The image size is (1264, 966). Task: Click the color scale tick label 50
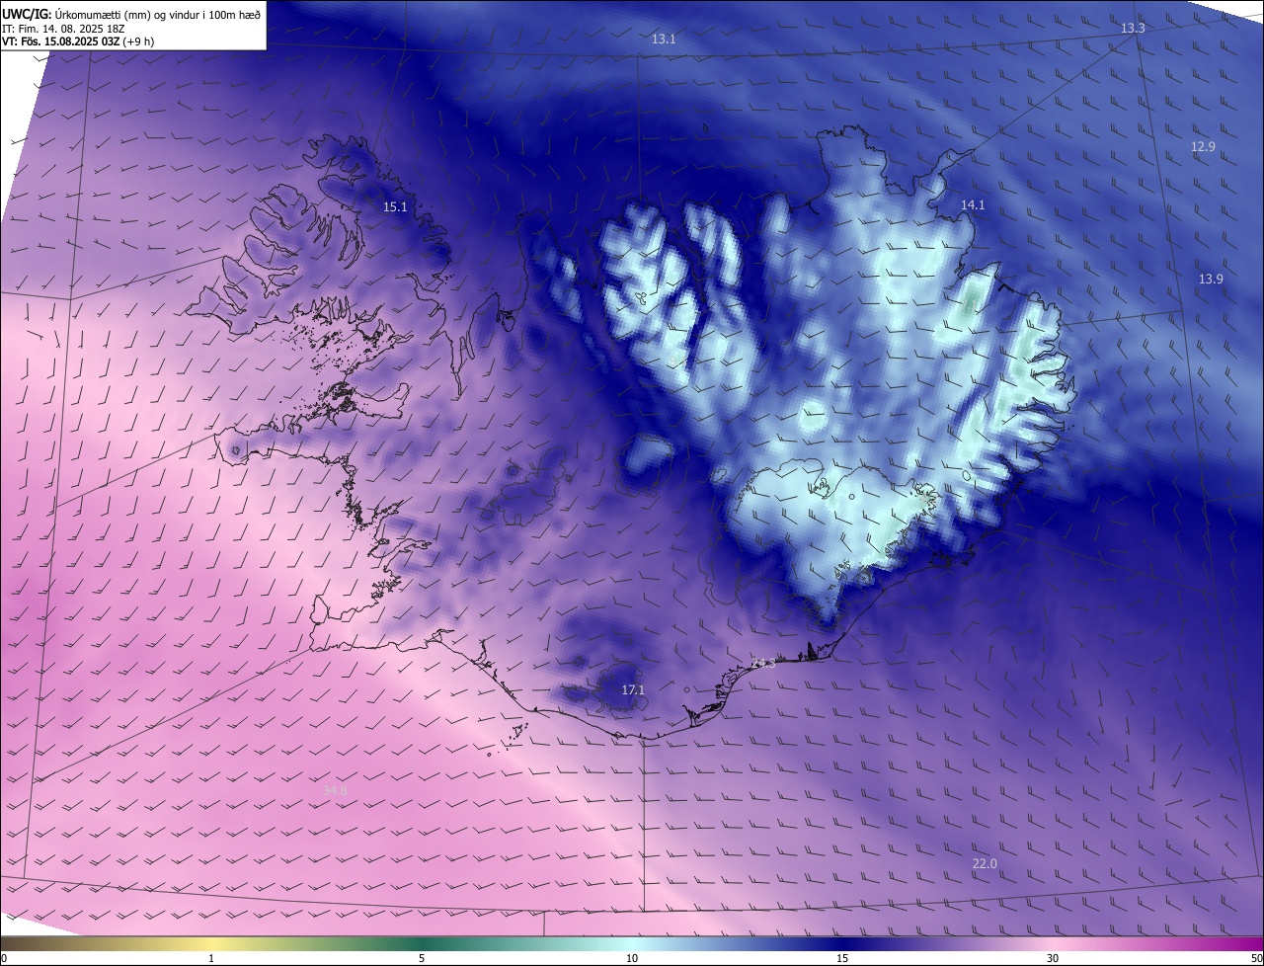coord(1256,958)
